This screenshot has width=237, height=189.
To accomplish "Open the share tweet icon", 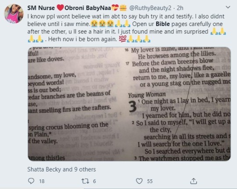I will [x=193, y=181].
